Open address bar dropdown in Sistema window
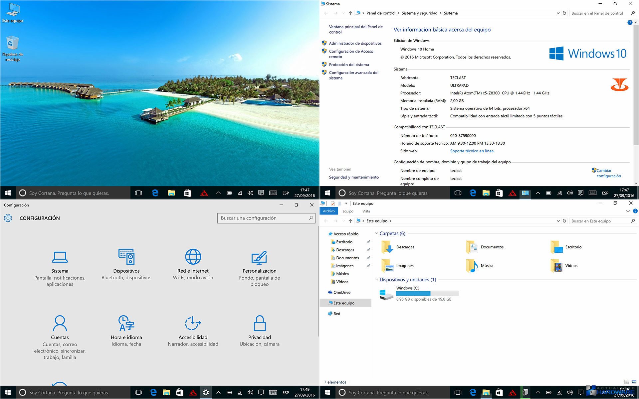Image resolution: width=639 pixels, height=399 pixels. click(x=558, y=13)
